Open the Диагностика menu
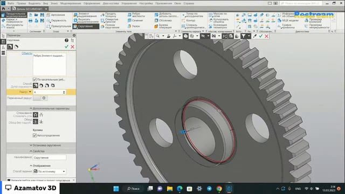The height and width of the screenshot is (194, 345). coord(111,4)
